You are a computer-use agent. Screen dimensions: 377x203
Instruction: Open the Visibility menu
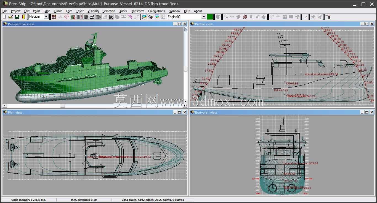[x=94, y=11]
